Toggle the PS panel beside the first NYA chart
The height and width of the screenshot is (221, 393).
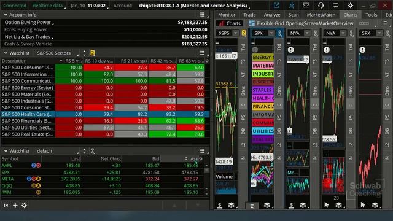[315, 117]
